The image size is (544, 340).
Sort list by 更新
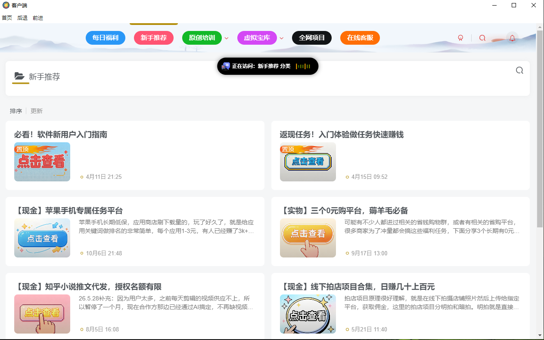[37, 111]
